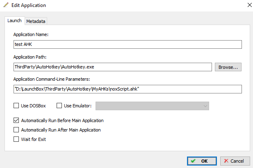Click the Browse... button
The image size is (253, 168).
(x=228, y=67)
